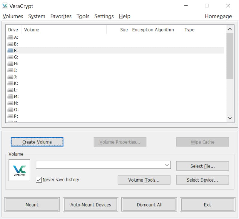
Task: Select the P: drive letter text
Action: pos(16,116)
